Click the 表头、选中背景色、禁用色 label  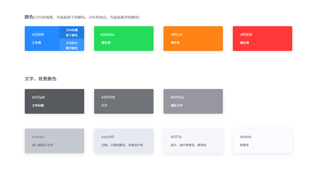coord(188,145)
